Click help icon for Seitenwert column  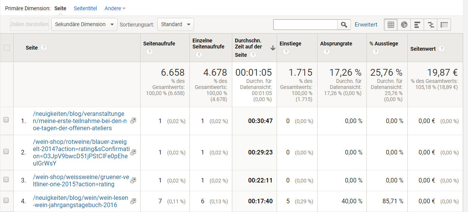[441, 49]
